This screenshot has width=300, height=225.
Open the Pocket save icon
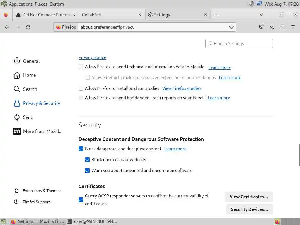(x=261, y=27)
